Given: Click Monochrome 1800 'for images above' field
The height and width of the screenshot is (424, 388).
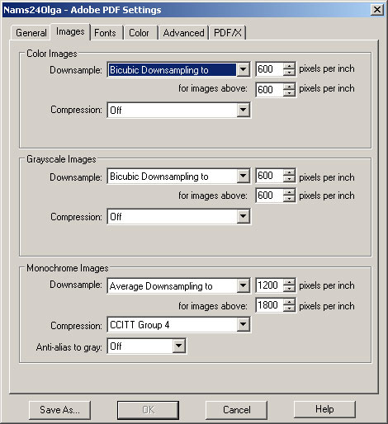Looking at the screenshot, I should pos(269,305).
